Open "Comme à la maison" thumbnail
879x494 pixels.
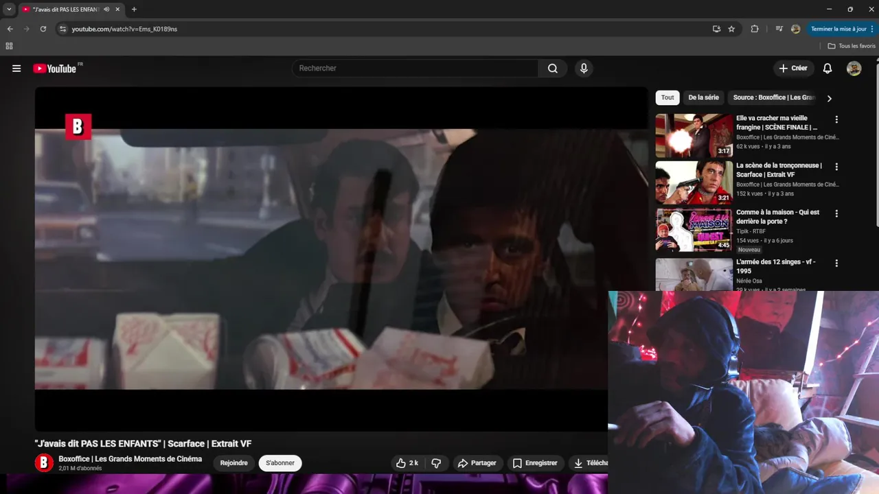pyautogui.click(x=694, y=231)
